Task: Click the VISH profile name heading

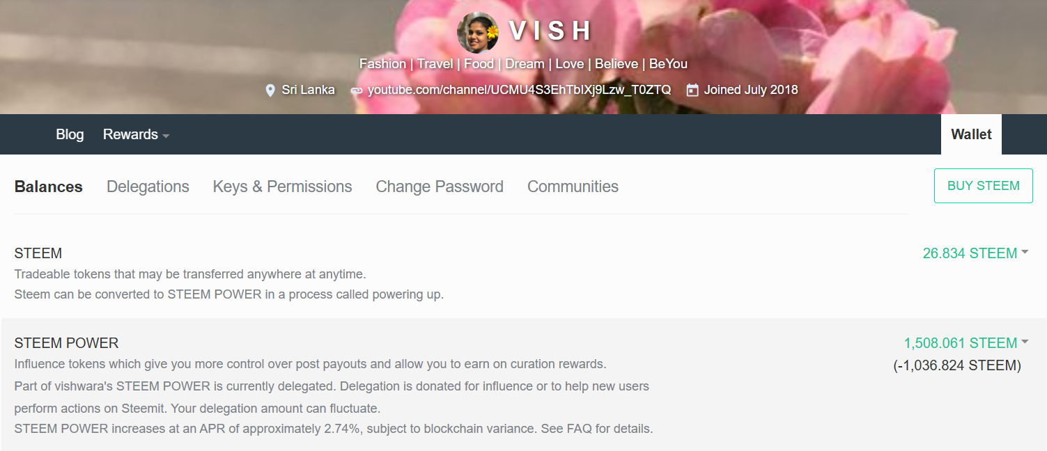Action: click(x=550, y=31)
